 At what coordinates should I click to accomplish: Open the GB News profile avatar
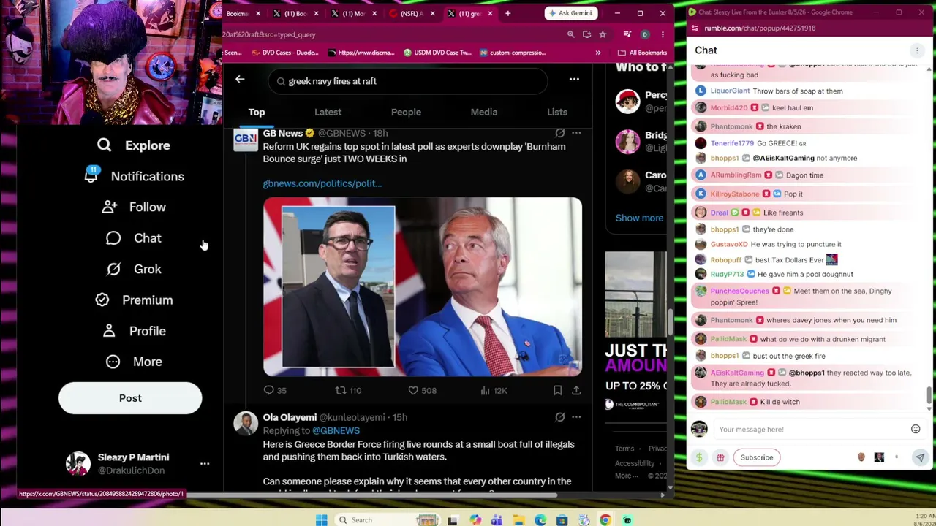click(246, 139)
